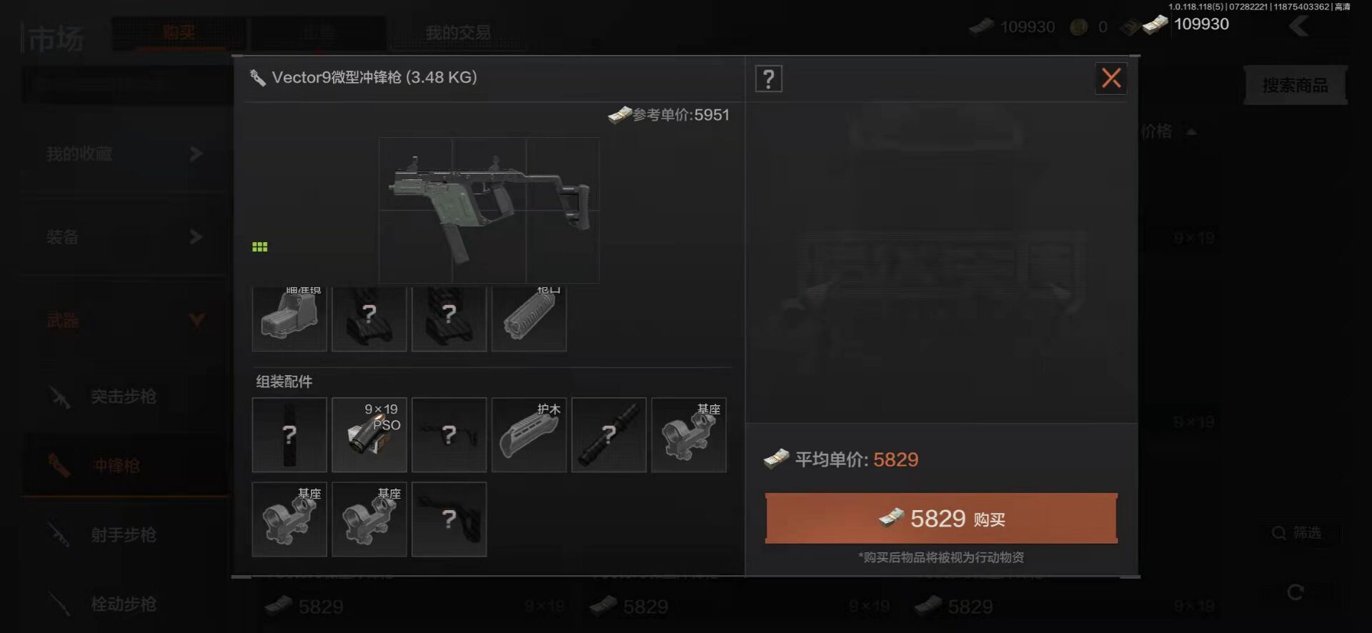Select the first mount (基座) in component row
Screen dimensions: 1372x633
click(690, 435)
